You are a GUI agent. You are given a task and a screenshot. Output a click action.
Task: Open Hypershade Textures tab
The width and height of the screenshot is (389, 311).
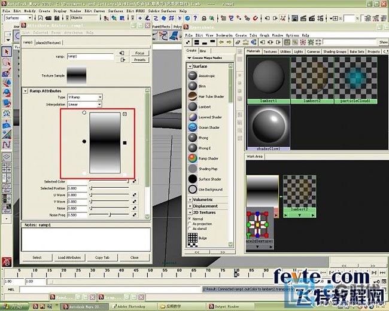tap(270, 51)
